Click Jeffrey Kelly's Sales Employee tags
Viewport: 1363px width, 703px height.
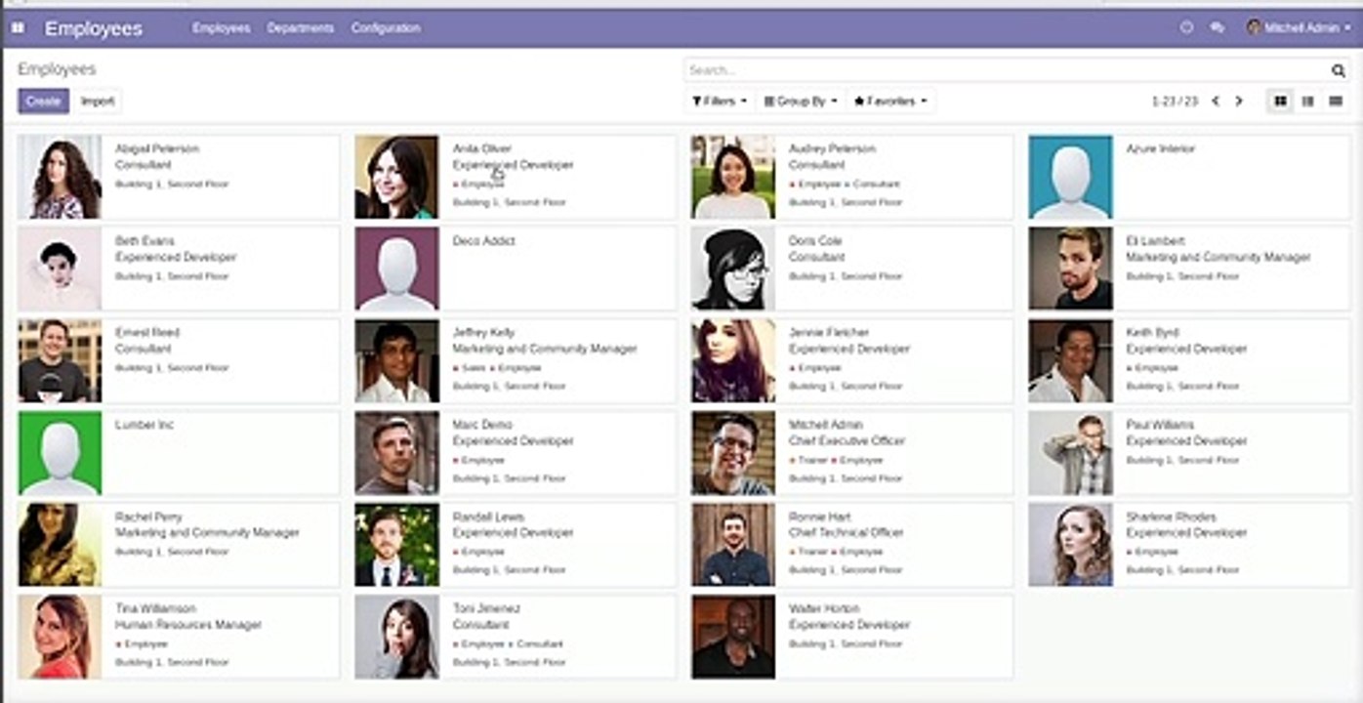click(497, 368)
